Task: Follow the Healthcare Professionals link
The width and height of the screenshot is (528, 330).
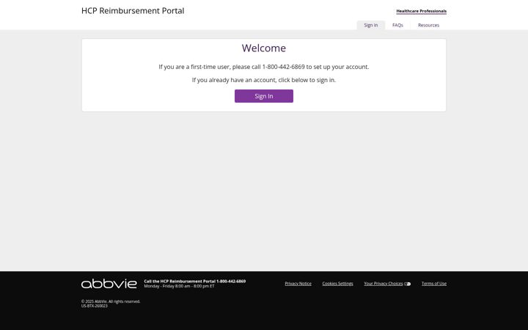Action: (421, 11)
